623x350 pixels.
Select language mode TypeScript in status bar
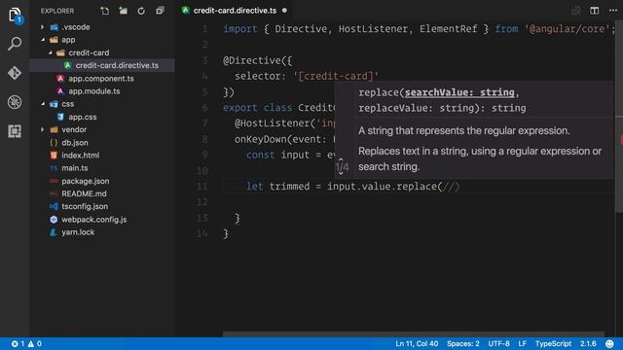click(x=553, y=343)
